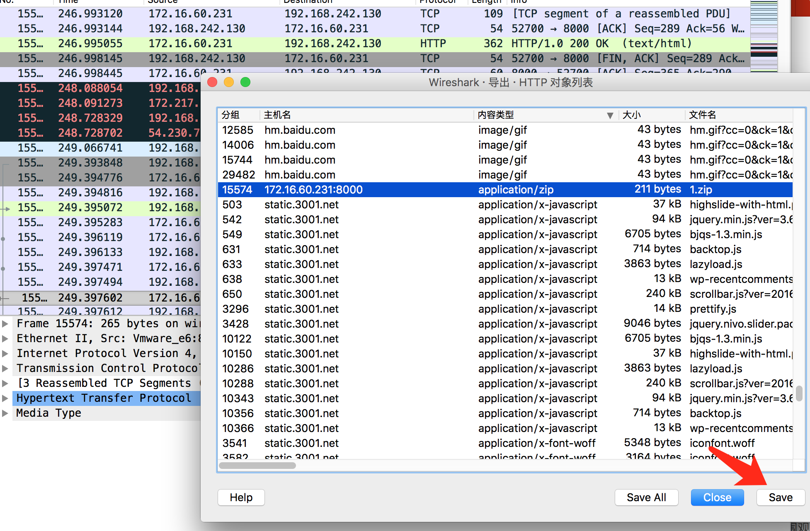Image resolution: width=810 pixels, height=531 pixels.
Task: Expand the Hypertext Transfer Protocol section
Action: click(x=5, y=398)
